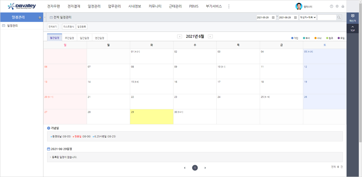
Task: Click 전체 일정관리 header calendar icon
Action: (51, 17)
